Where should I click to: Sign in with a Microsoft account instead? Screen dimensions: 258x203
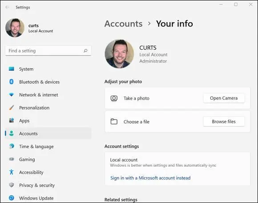(x=150, y=178)
